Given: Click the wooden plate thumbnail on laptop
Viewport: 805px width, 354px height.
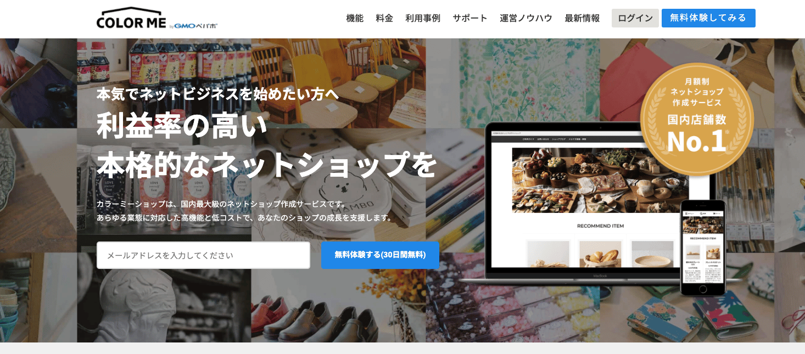Looking at the screenshot, I should [652, 254].
